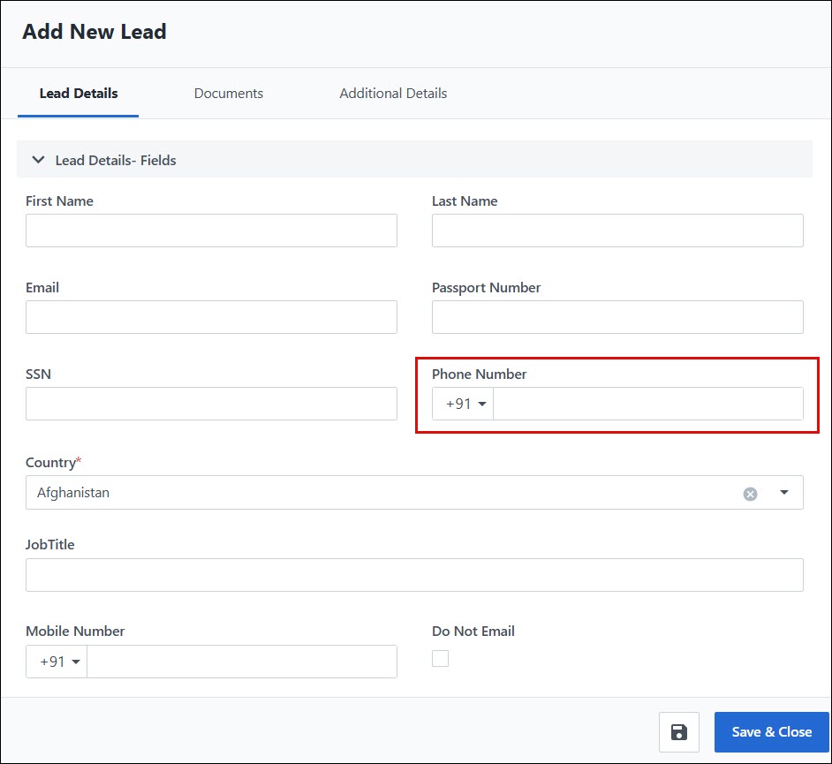Click the JobTitle input field
The height and width of the screenshot is (764, 832).
414,575
